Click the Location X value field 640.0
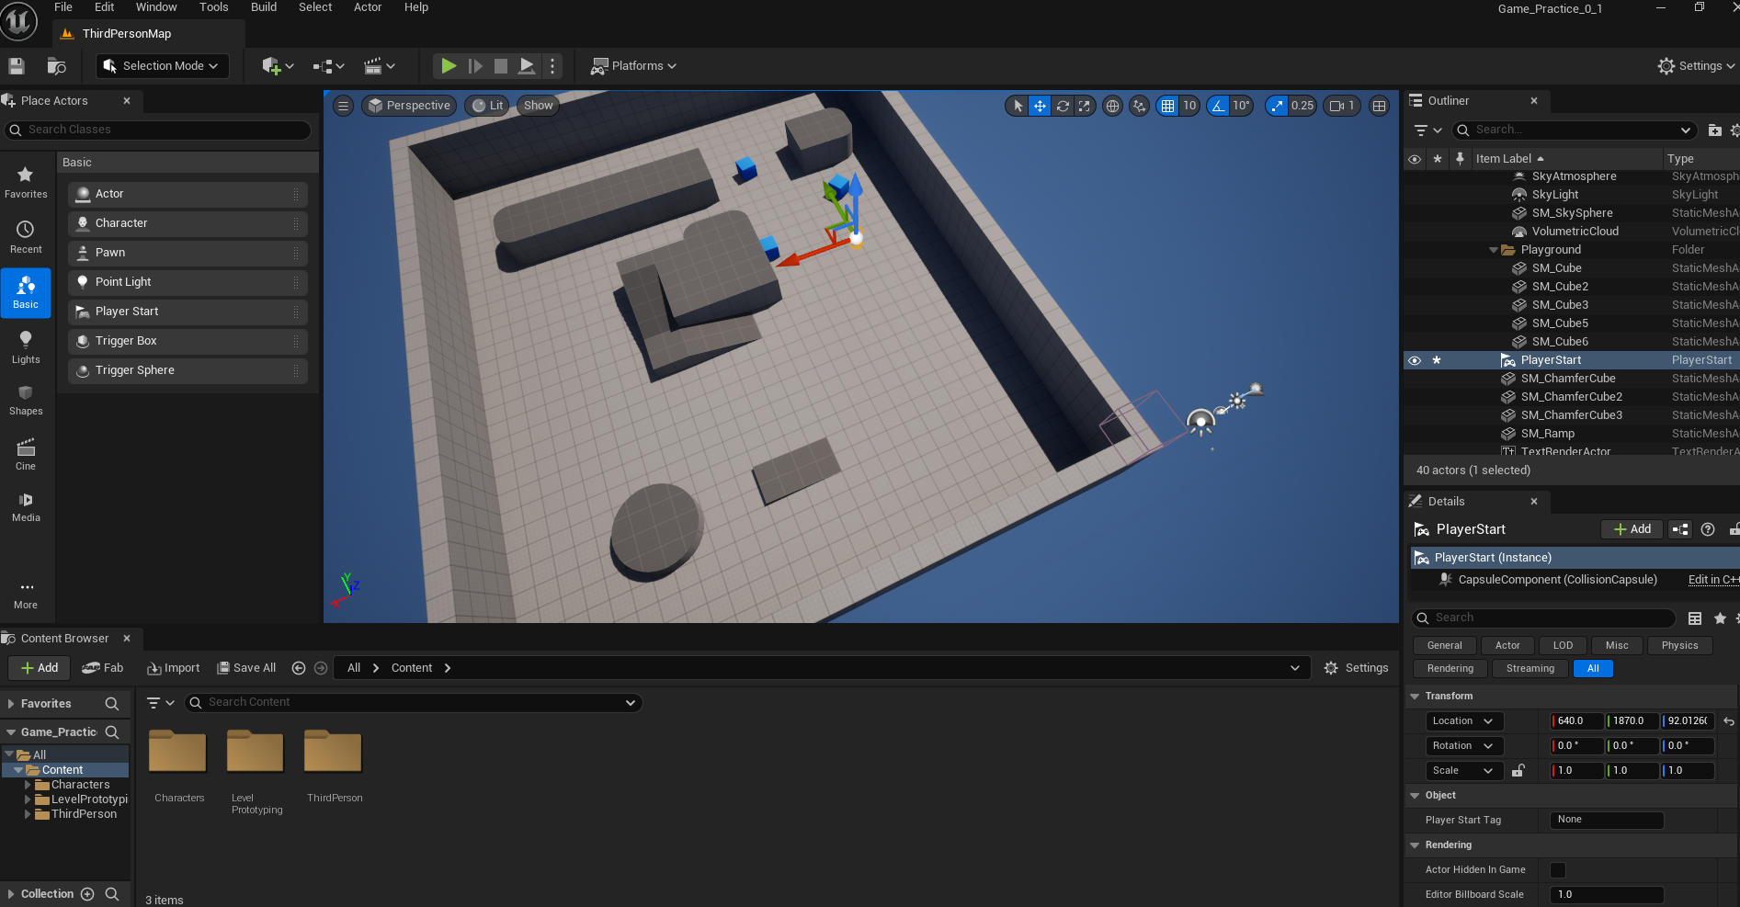 (1577, 721)
